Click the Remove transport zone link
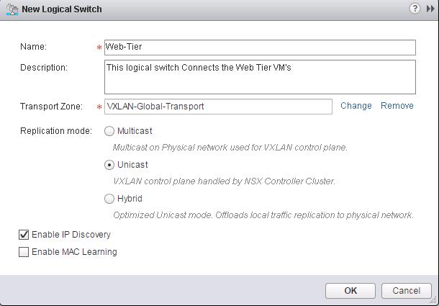This screenshot has height=306, width=439. point(397,106)
